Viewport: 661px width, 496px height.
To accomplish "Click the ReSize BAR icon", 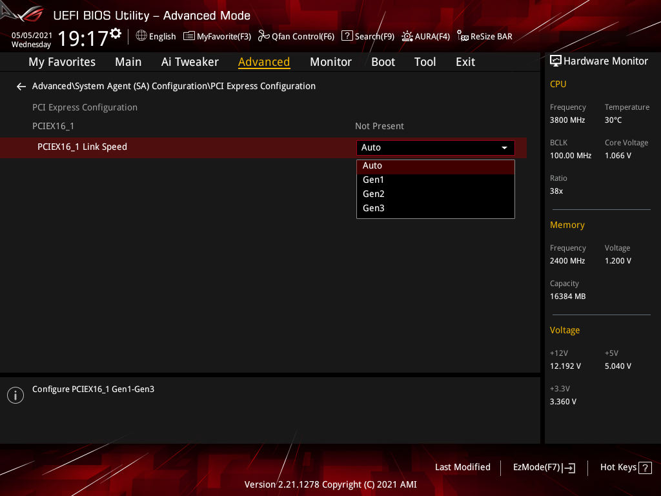I will pos(463,36).
